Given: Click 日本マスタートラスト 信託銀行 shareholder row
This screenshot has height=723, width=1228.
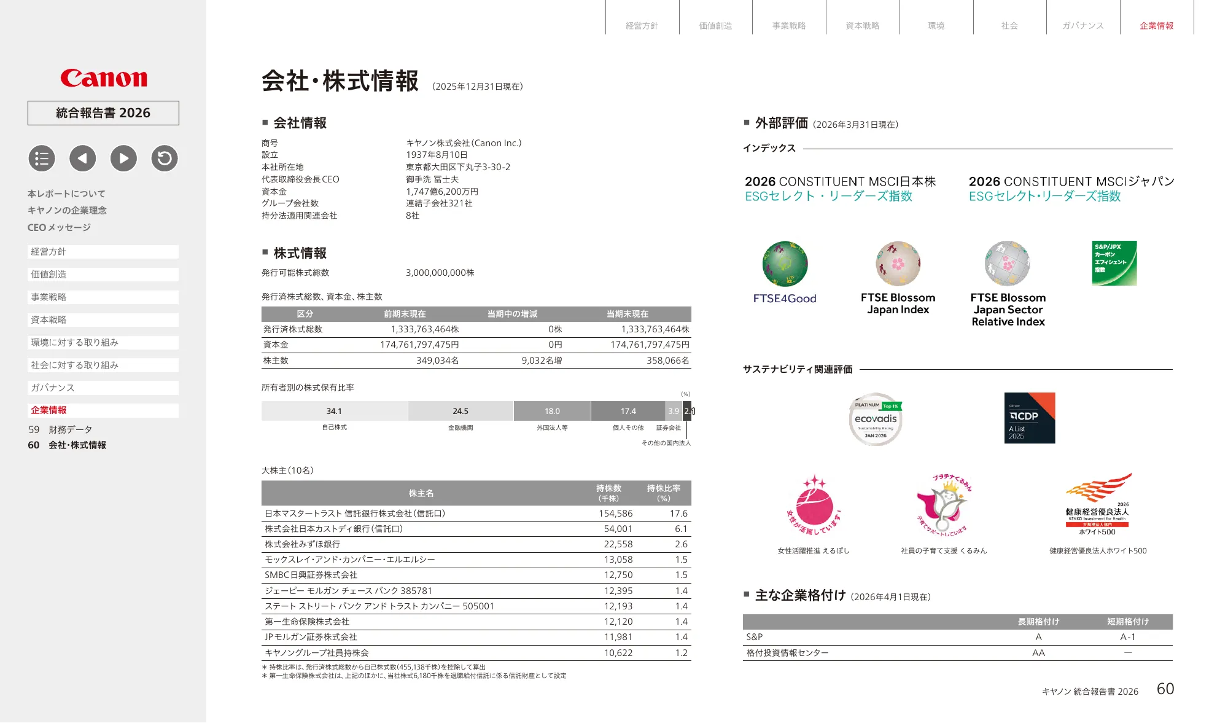Looking at the screenshot, I should click(x=476, y=514).
